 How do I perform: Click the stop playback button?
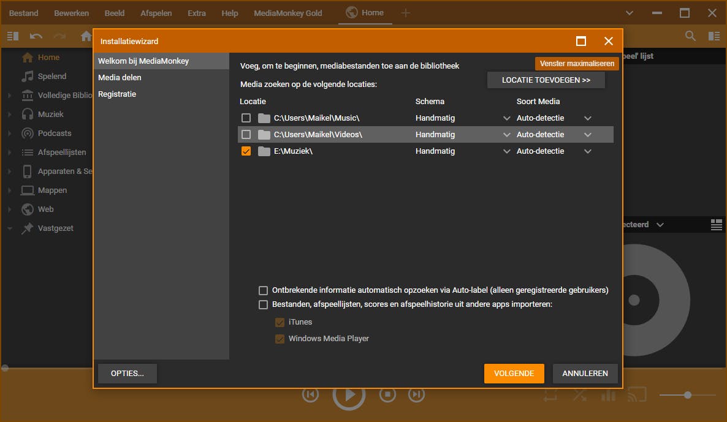click(x=387, y=394)
